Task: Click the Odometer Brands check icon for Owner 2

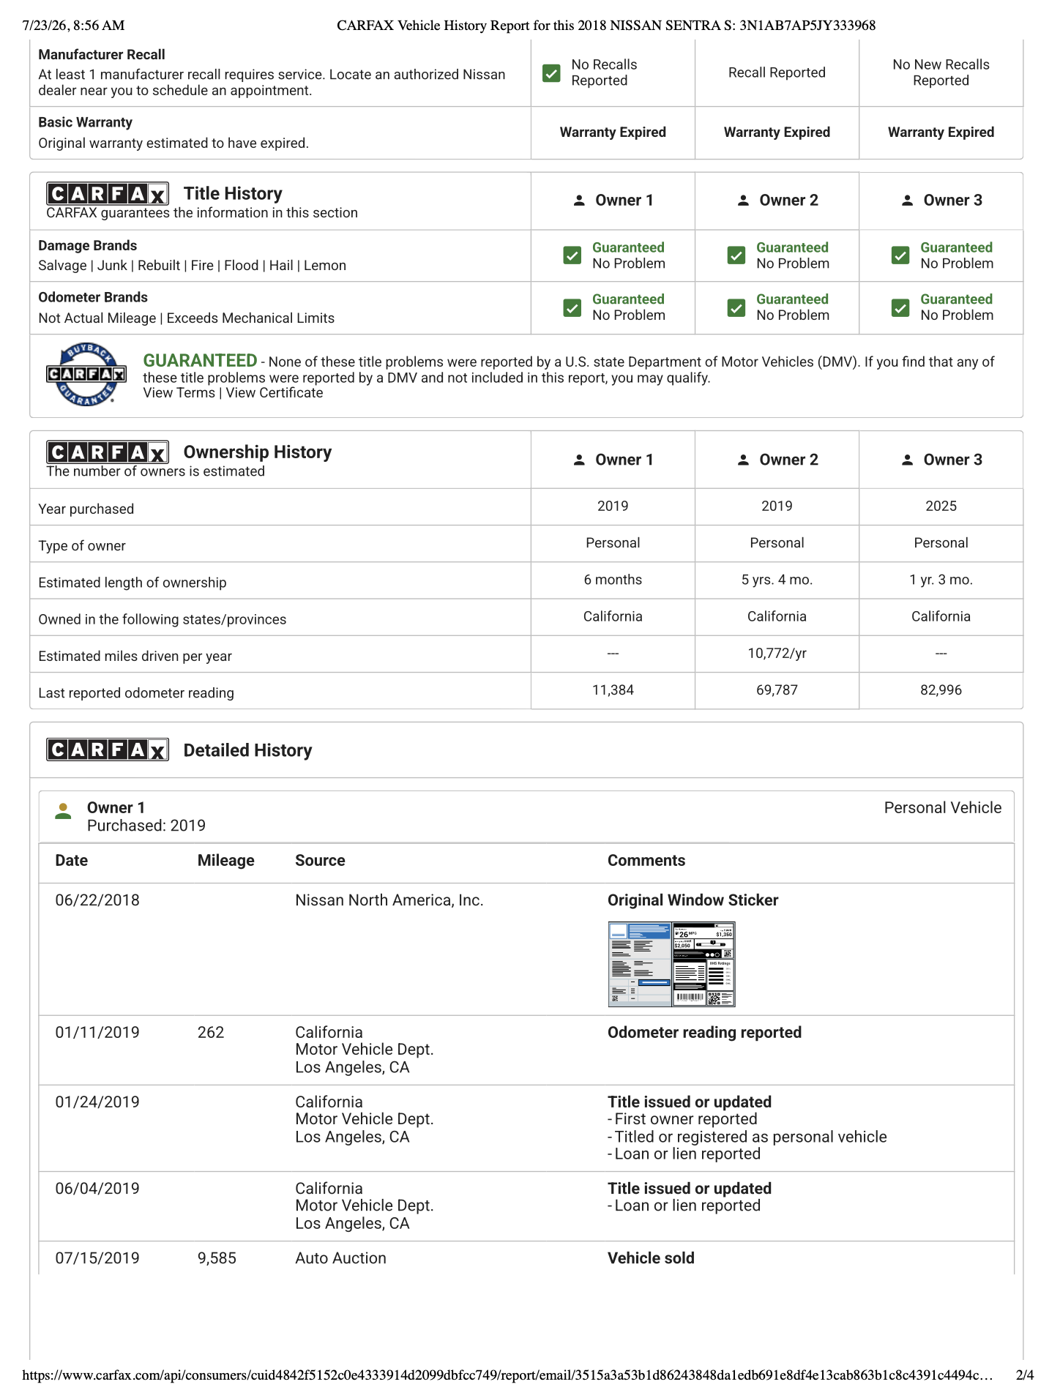Action: coord(736,308)
